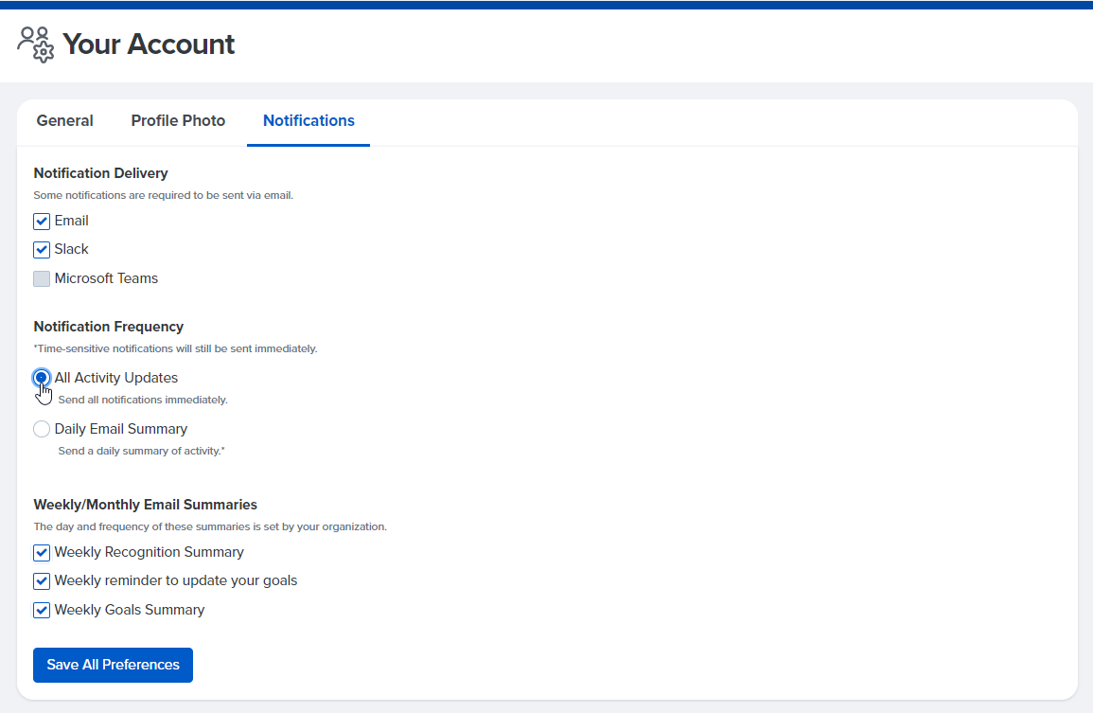Click the Notification Delivery section heading

coord(100,173)
